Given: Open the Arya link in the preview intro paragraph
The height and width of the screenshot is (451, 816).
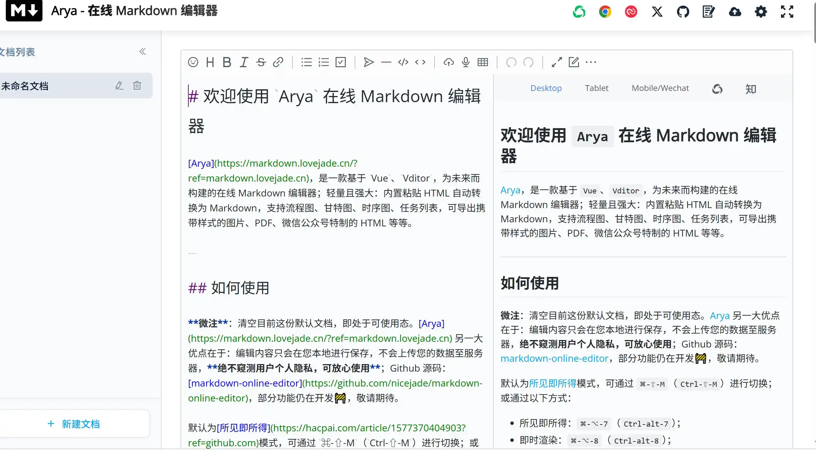Looking at the screenshot, I should [x=510, y=190].
